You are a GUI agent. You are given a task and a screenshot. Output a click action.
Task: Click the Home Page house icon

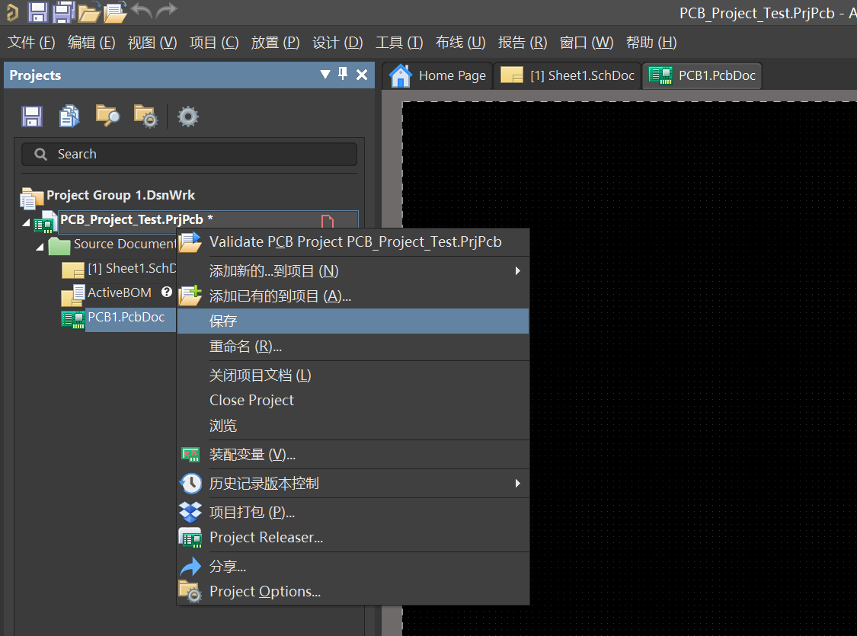tap(401, 75)
